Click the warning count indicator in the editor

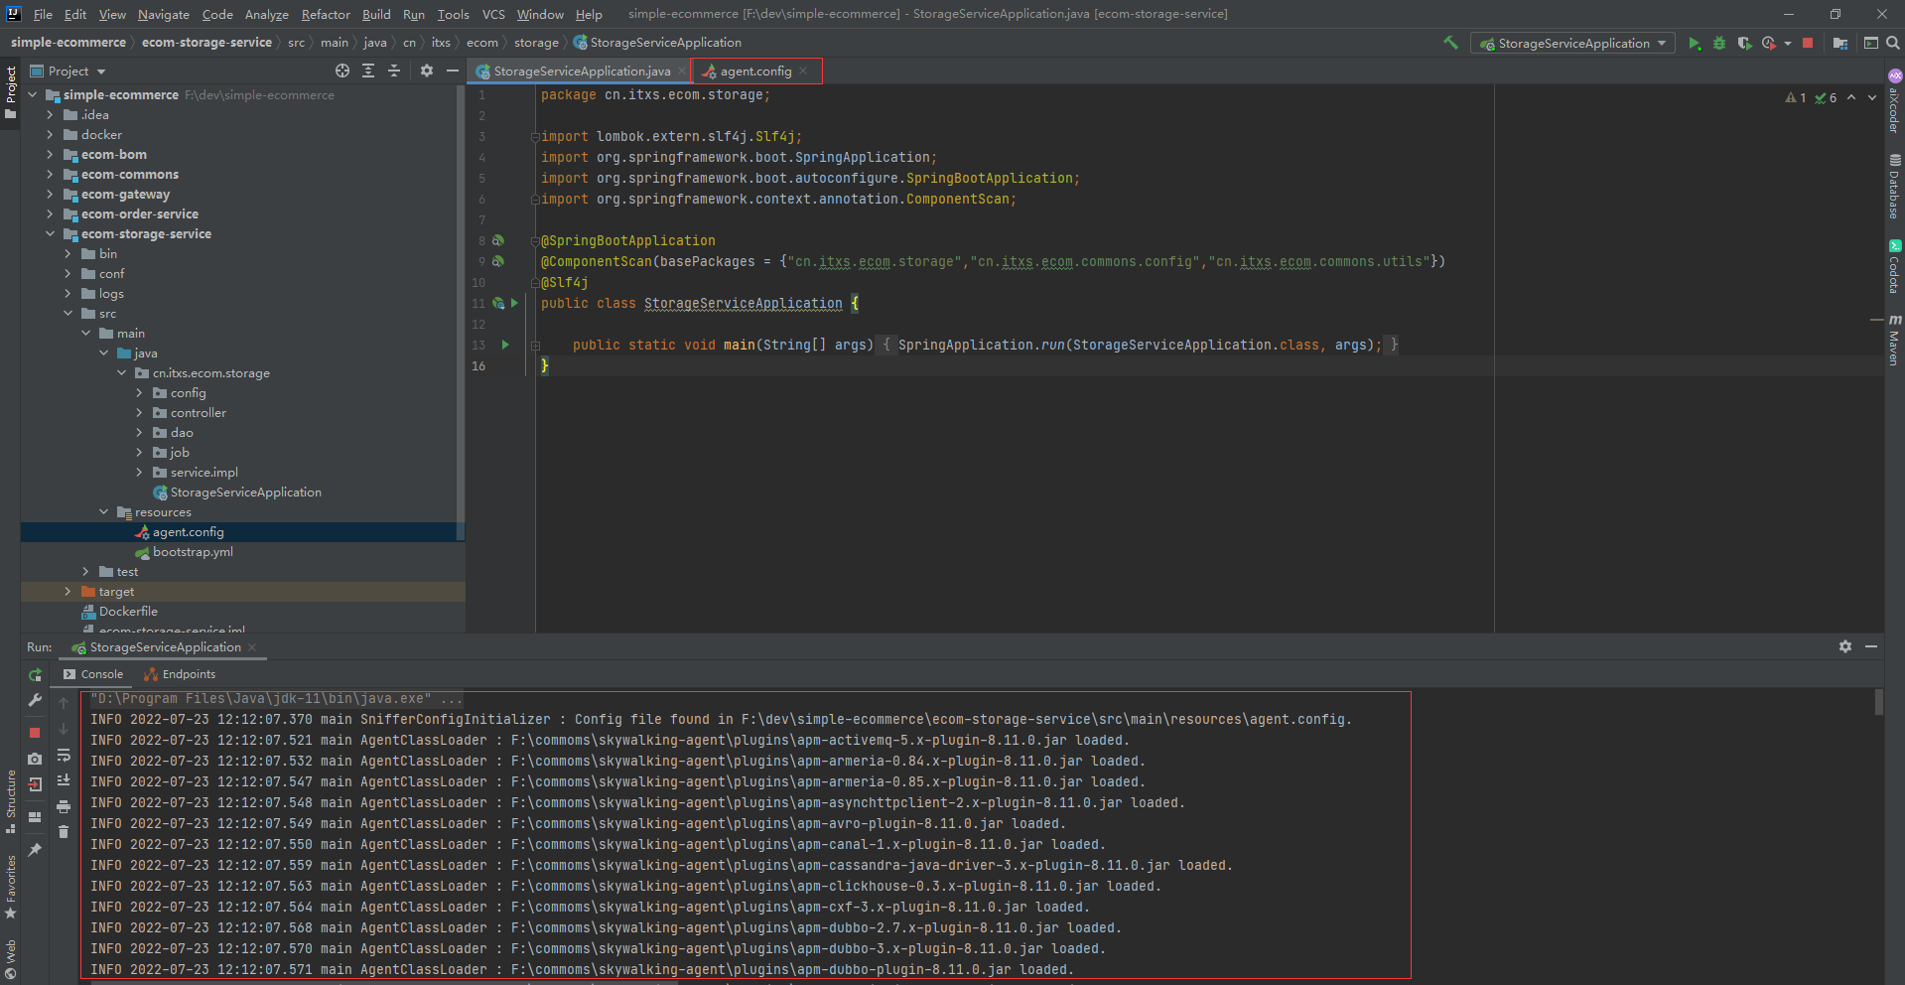[1796, 98]
